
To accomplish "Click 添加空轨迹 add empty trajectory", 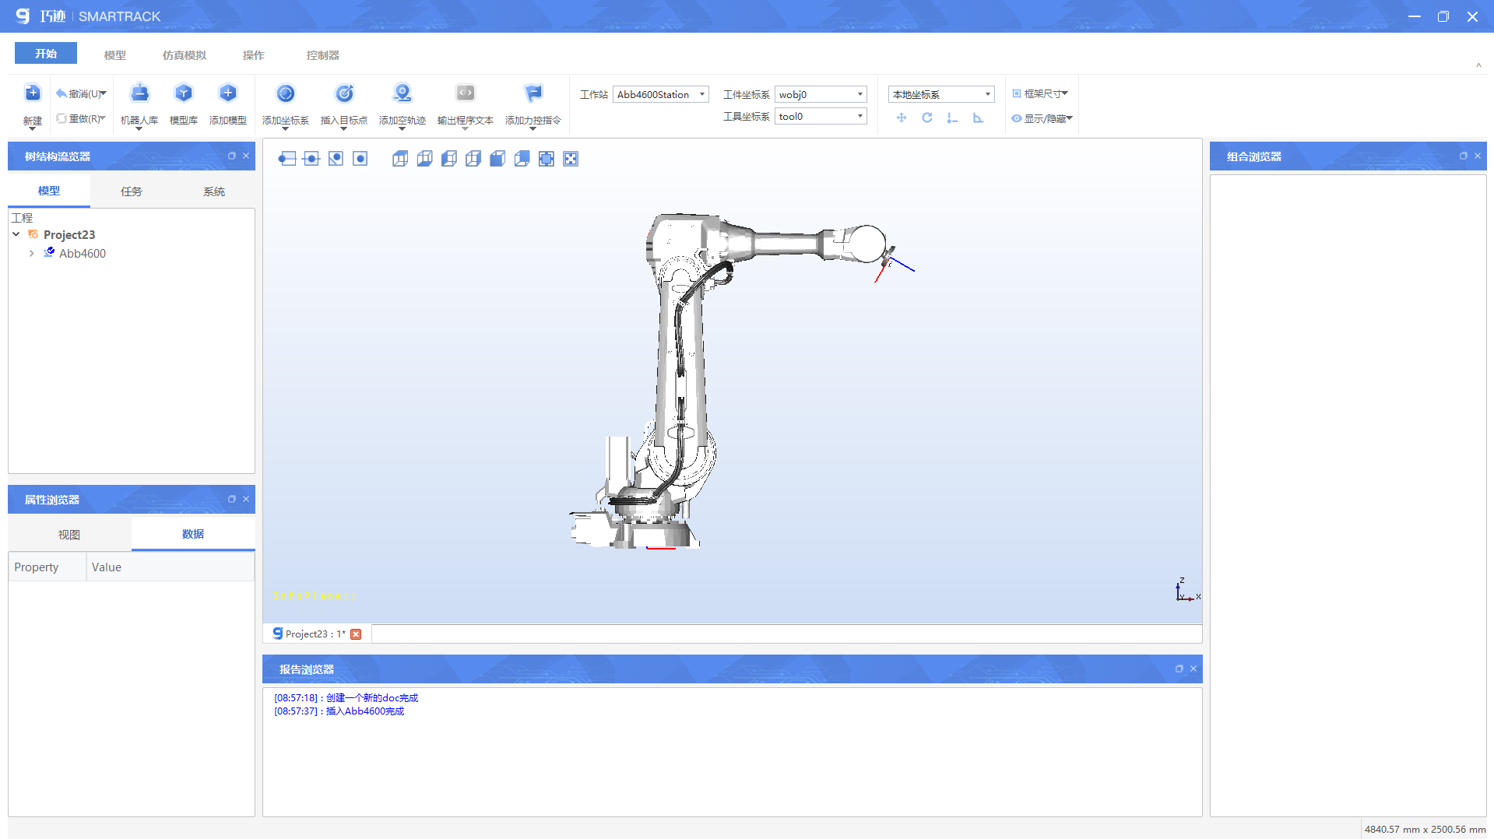I will pos(402,93).
